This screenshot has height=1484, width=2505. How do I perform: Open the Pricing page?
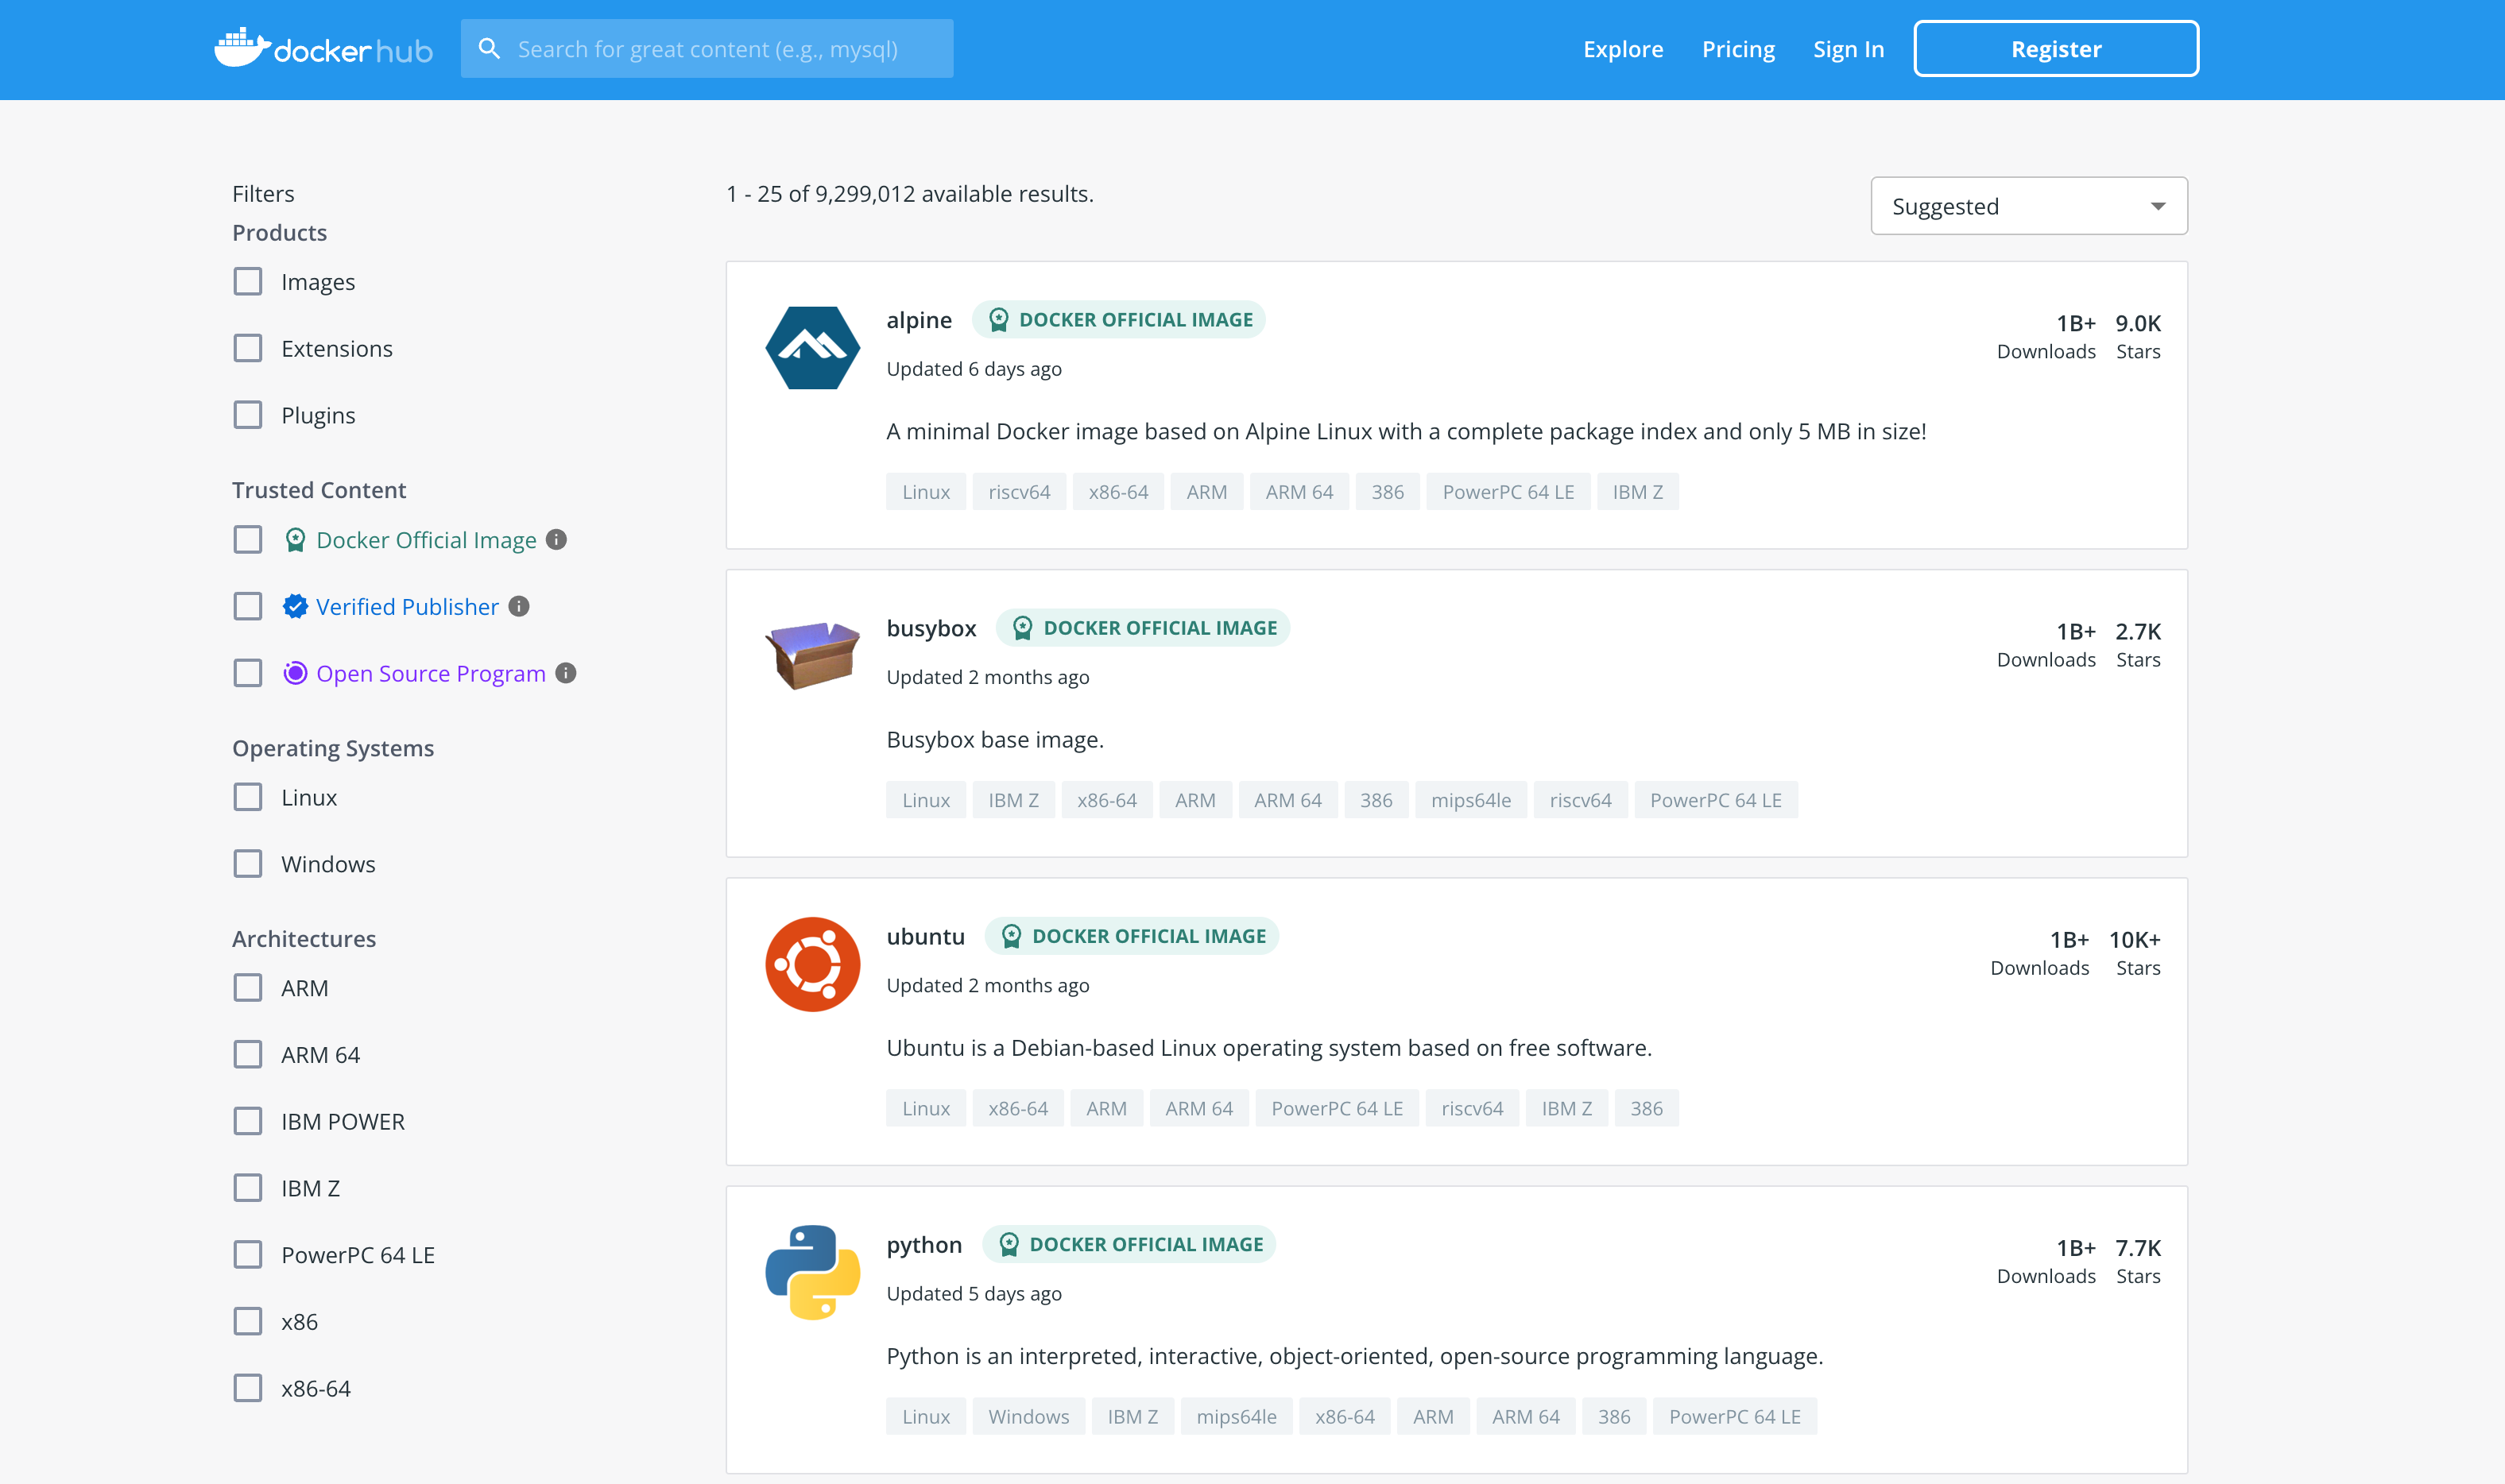1738,49
